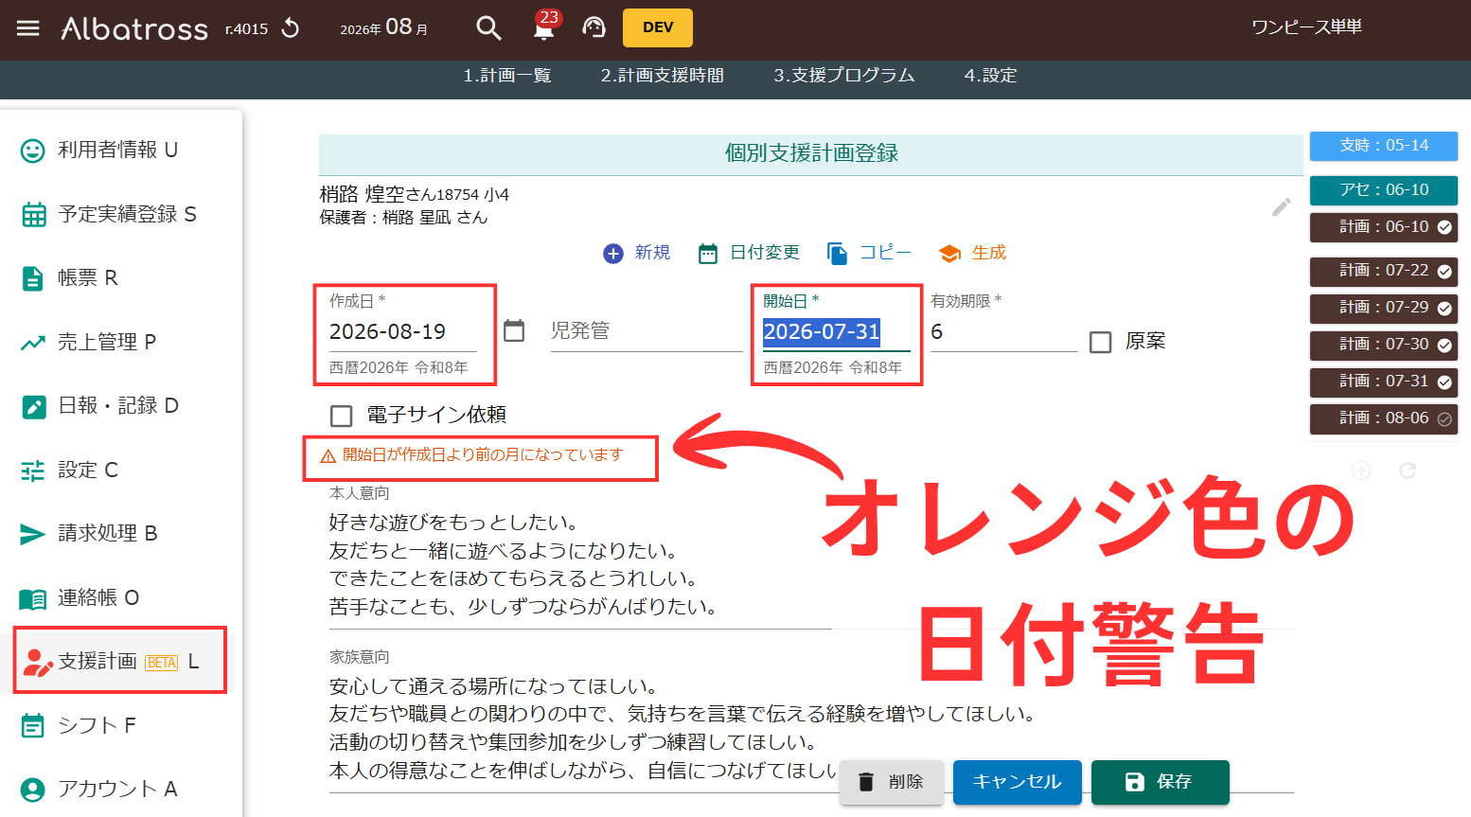Open calendar picker icon beside 作成日

(x=514, y=330)
